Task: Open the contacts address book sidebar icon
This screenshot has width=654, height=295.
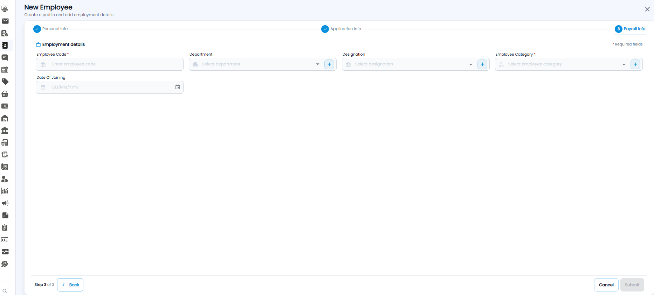Action: pyautogui.click(x=5, y=45)
